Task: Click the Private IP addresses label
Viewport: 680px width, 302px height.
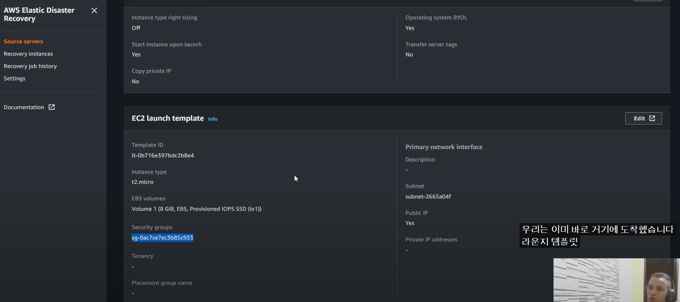Action: click(x=431, y=240)
